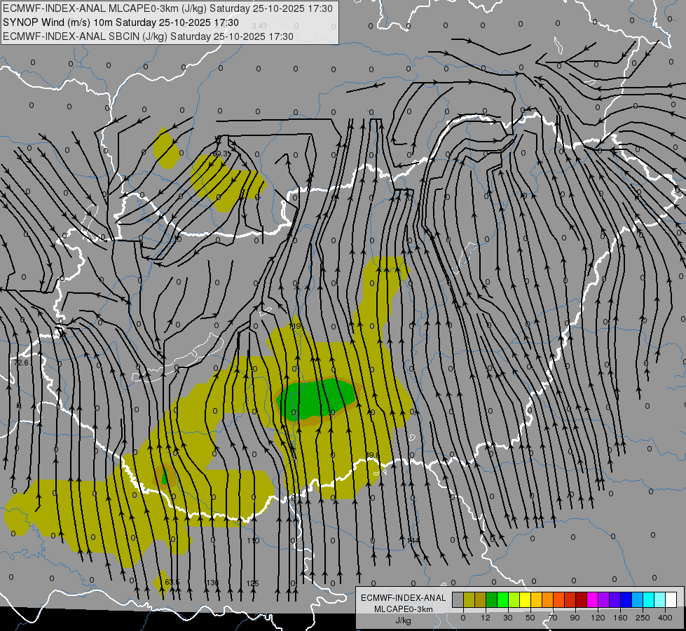The width and height of the screenshot is (686, 631).
Task: Click the J/kg unit label in legend
Action: (403, 620)
